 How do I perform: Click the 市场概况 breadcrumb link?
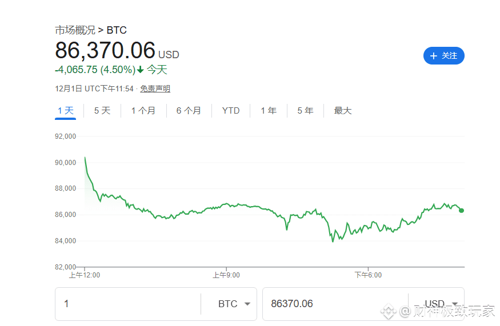75,30
